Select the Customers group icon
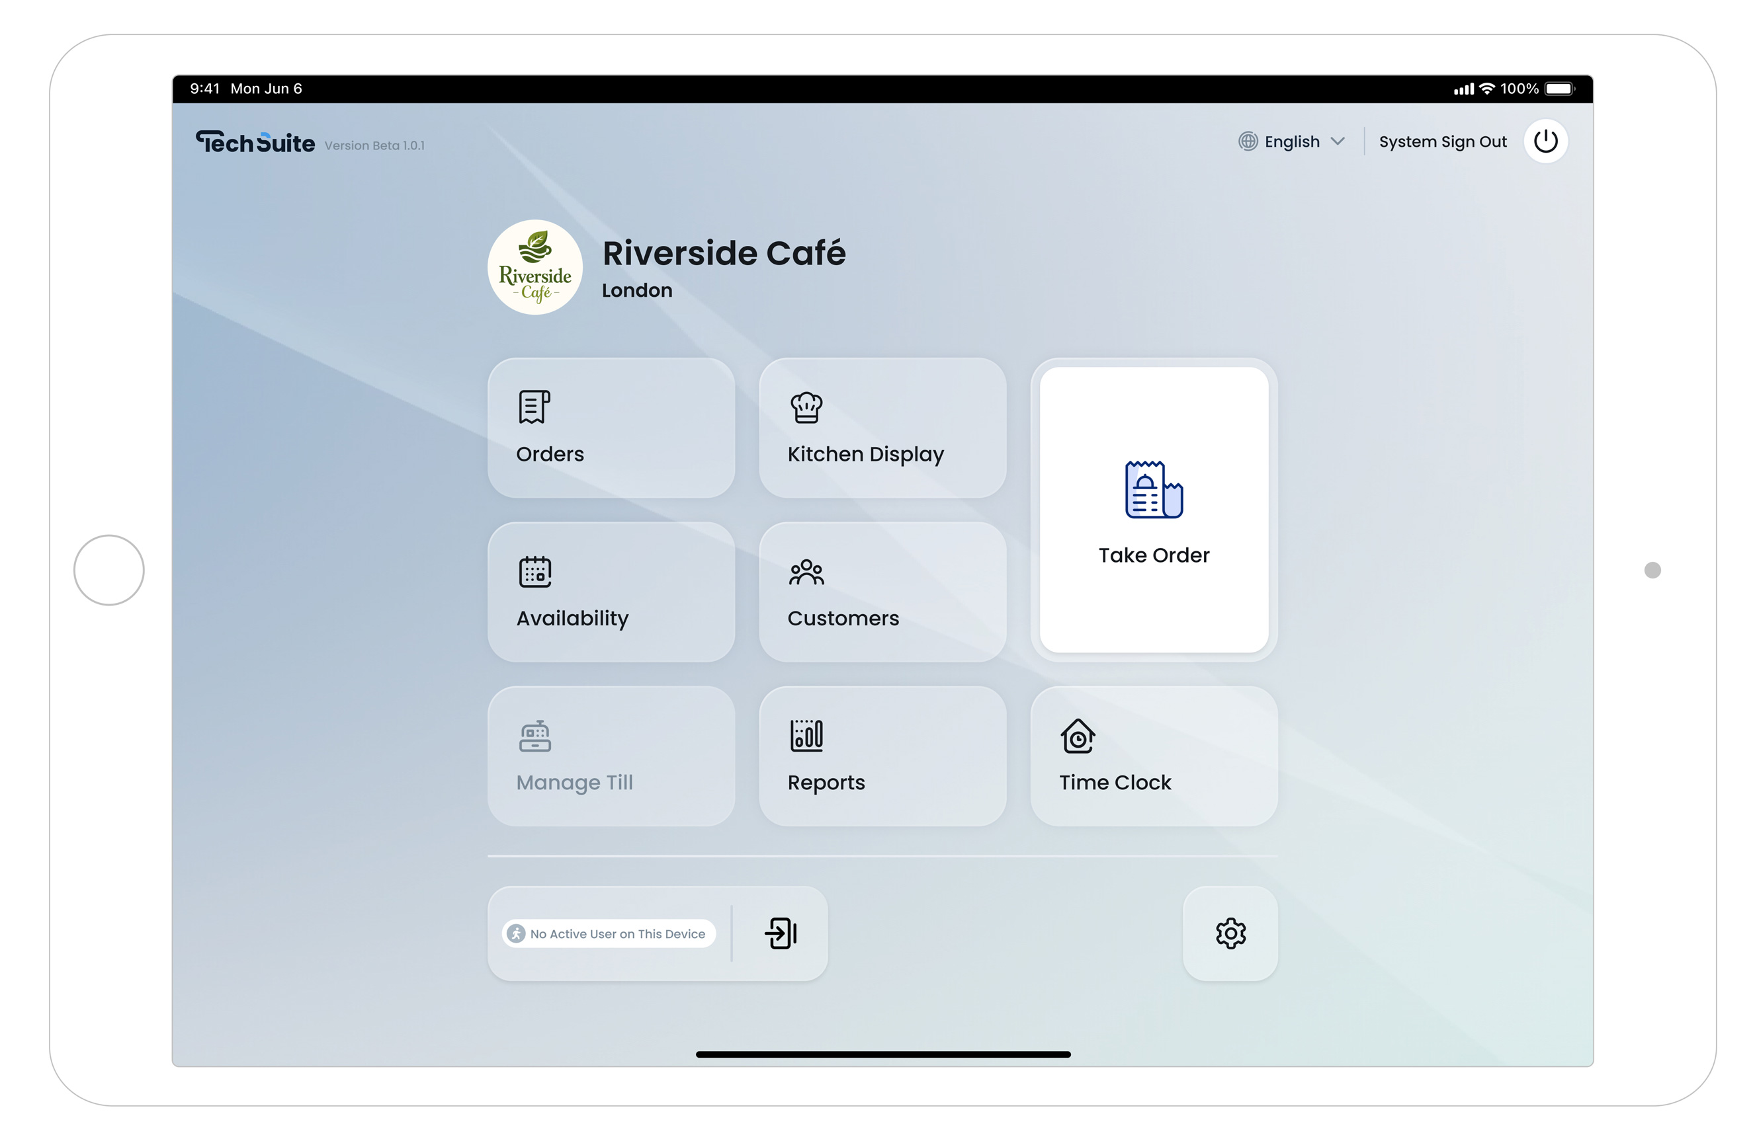 [805, 571]
